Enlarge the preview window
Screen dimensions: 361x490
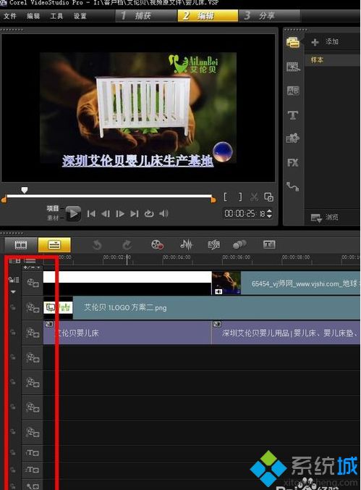tap(268, 197)
